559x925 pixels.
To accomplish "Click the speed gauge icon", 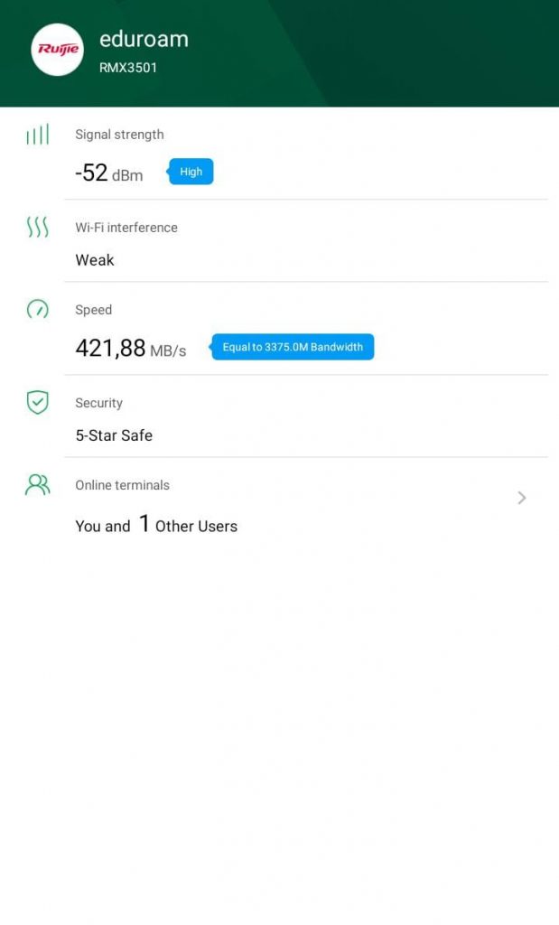I will pos(37,310).
